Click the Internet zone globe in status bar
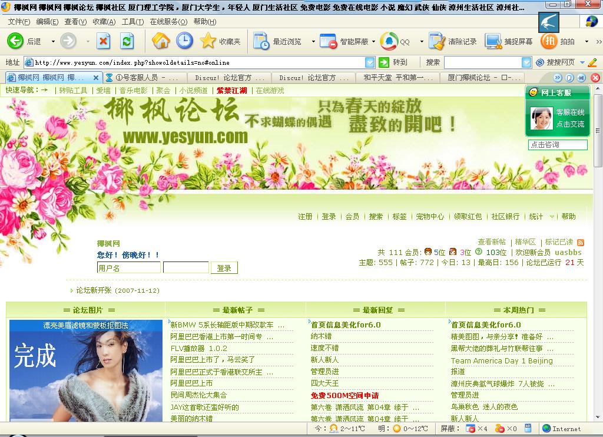The image size is (603, 437). click(546, 428)
